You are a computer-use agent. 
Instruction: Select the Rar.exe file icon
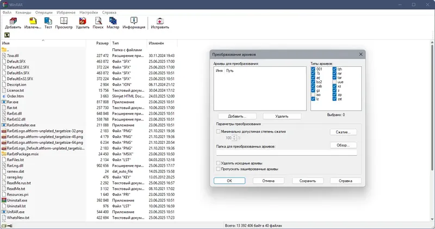pos(4,102)
